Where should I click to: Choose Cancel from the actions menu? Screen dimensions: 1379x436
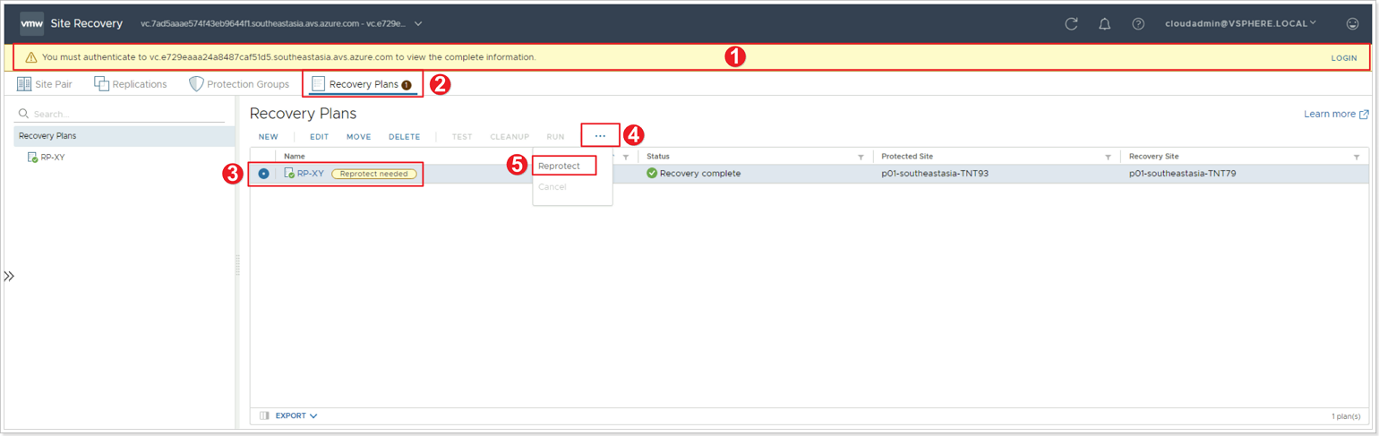(x=552, y=187)
